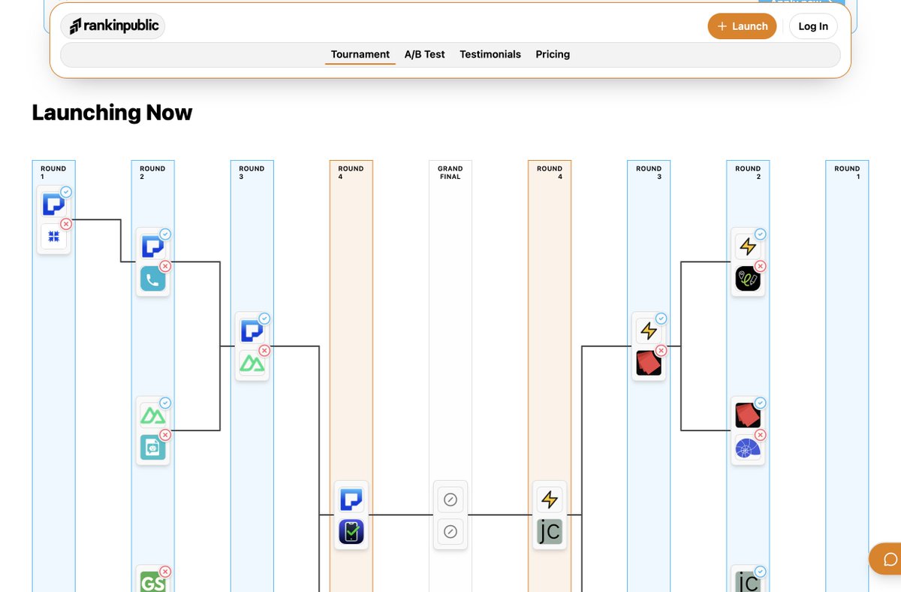Image resolution: width=901 pixels, height=592 pixels.
Task: Select the lower empty Grand Final slot
Action: [x=450, y=532]
